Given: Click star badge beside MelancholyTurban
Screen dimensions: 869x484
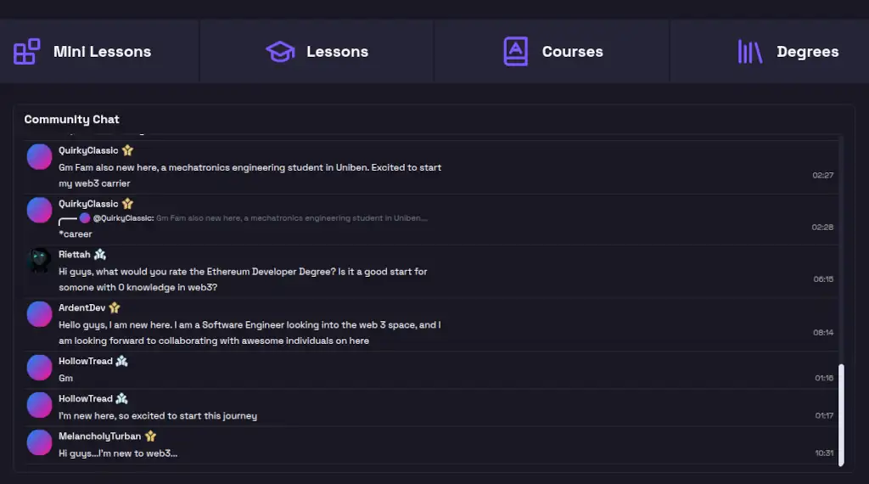Looking at the screenshot, I should click(x=151, y=436).
